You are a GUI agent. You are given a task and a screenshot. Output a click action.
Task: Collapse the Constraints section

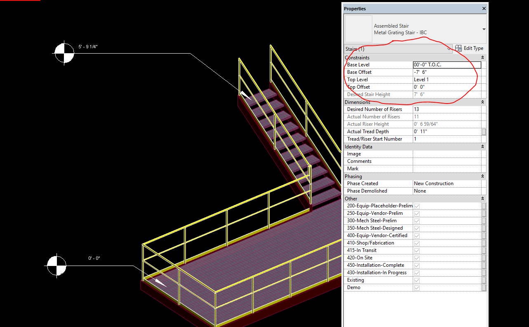[482, 57]
